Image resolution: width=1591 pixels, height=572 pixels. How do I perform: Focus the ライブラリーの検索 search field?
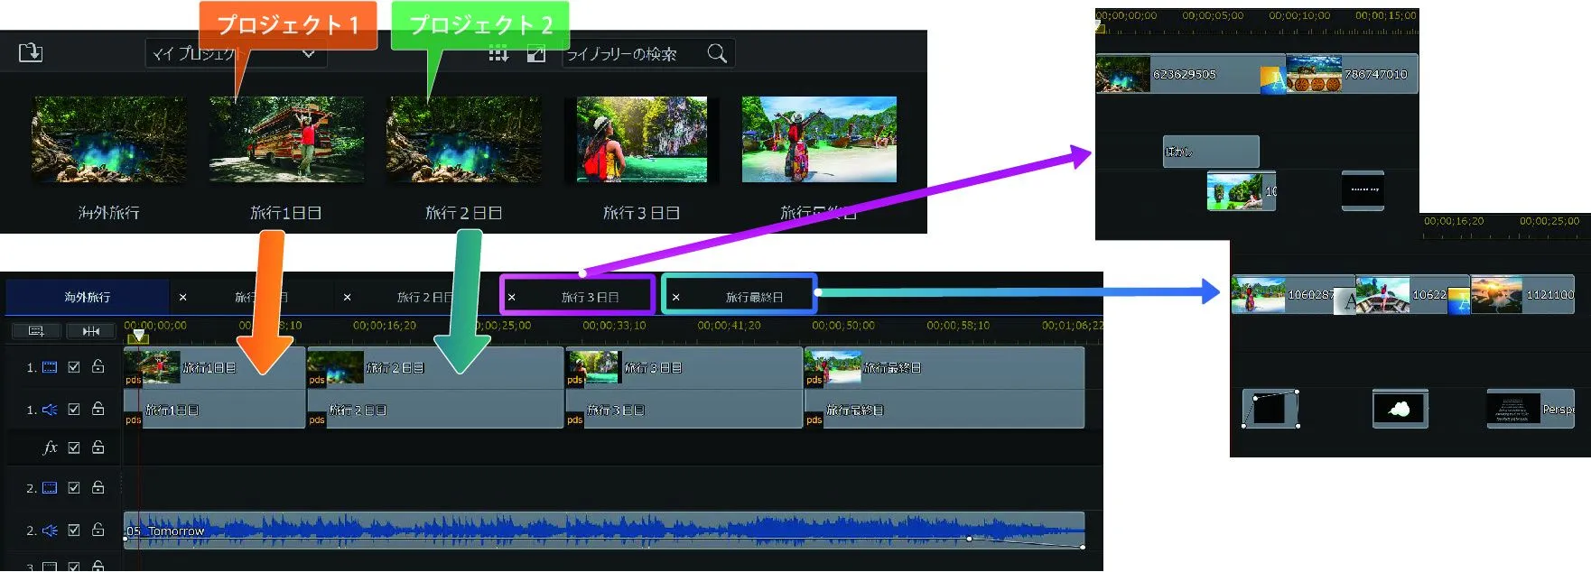pos(632,54)
